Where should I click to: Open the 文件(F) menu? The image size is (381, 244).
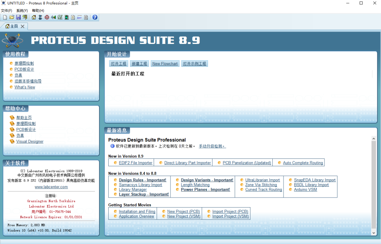pyautogui.click(x=6, y=10)
